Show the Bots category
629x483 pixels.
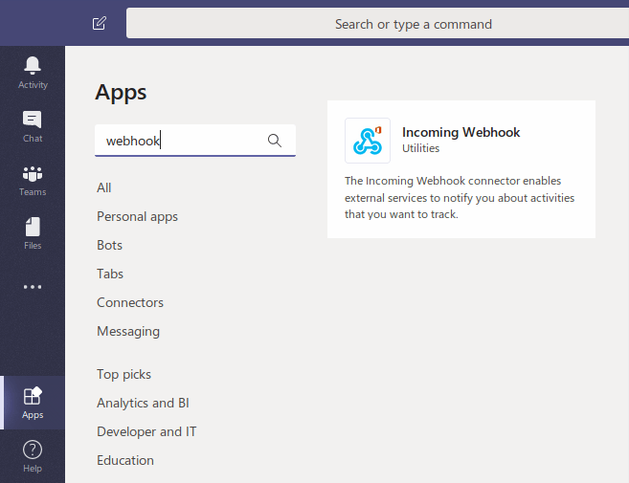click(x=109, y=245)
